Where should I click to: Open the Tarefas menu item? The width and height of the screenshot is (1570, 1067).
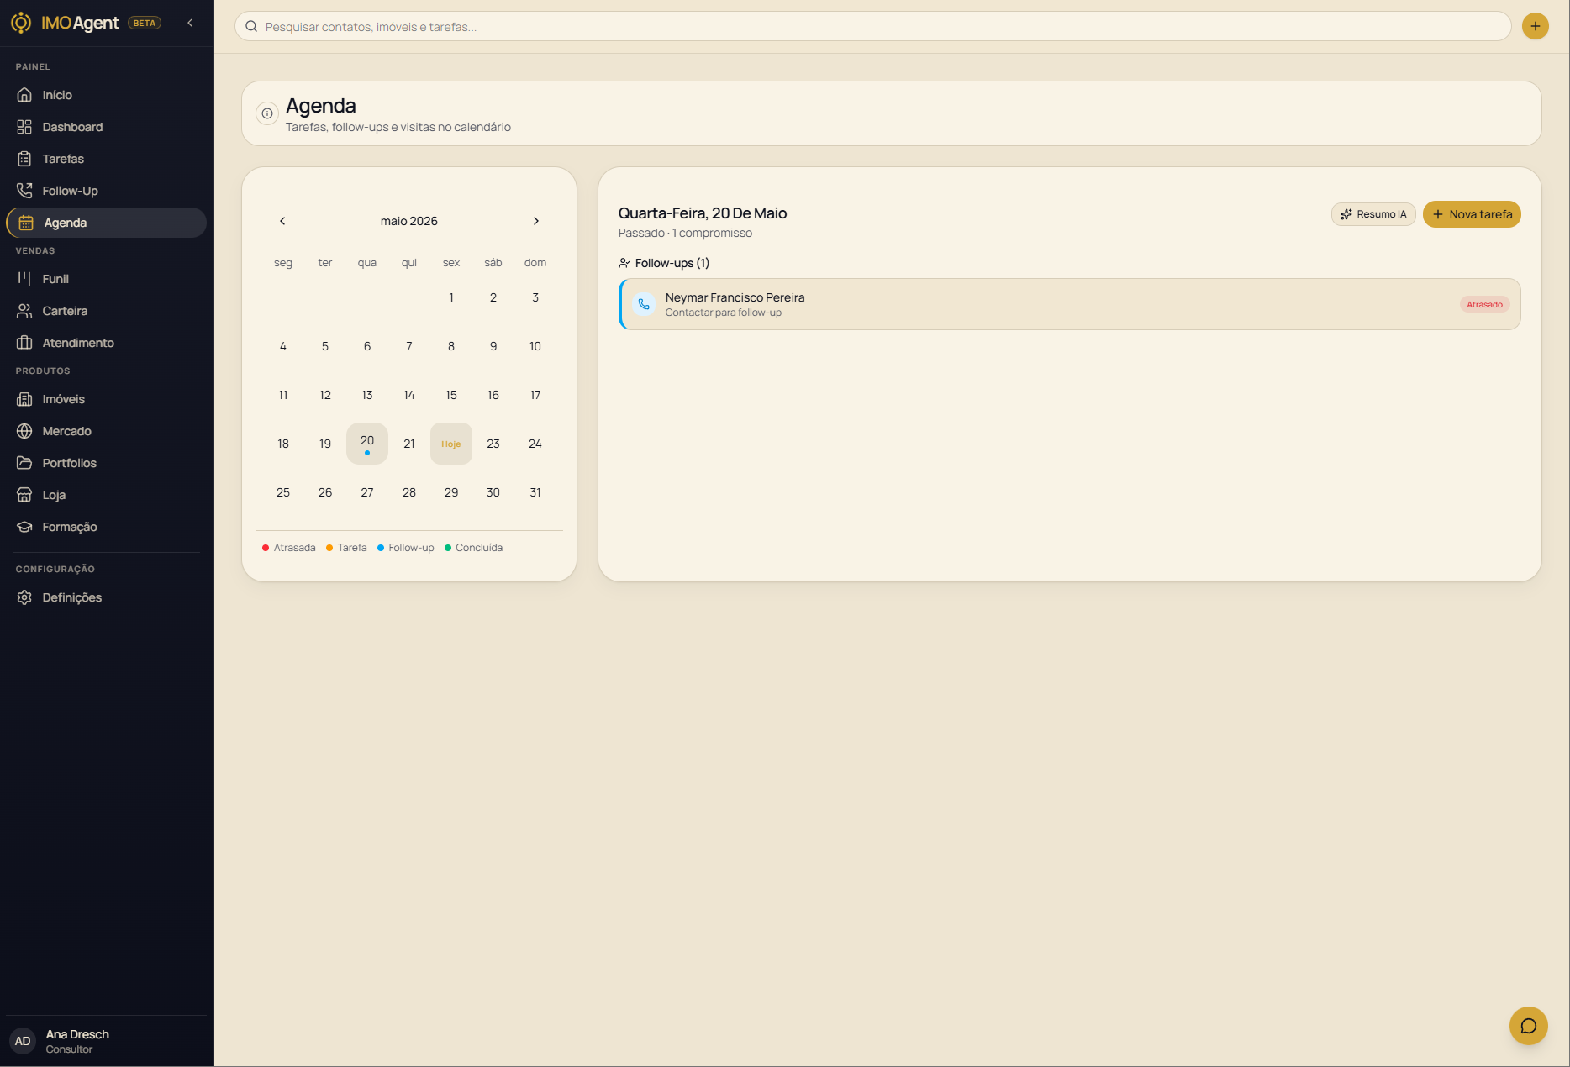(x=106, y=159)
